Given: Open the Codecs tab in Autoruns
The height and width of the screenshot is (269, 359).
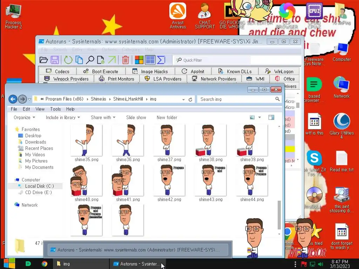Looking at the screenshot, I should click(x=58, y=71).
